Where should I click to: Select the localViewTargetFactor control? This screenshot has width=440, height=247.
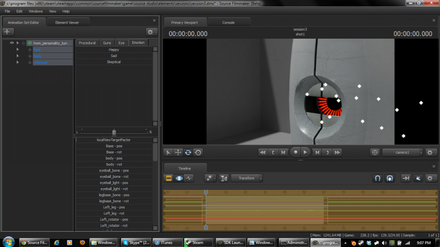114,140
